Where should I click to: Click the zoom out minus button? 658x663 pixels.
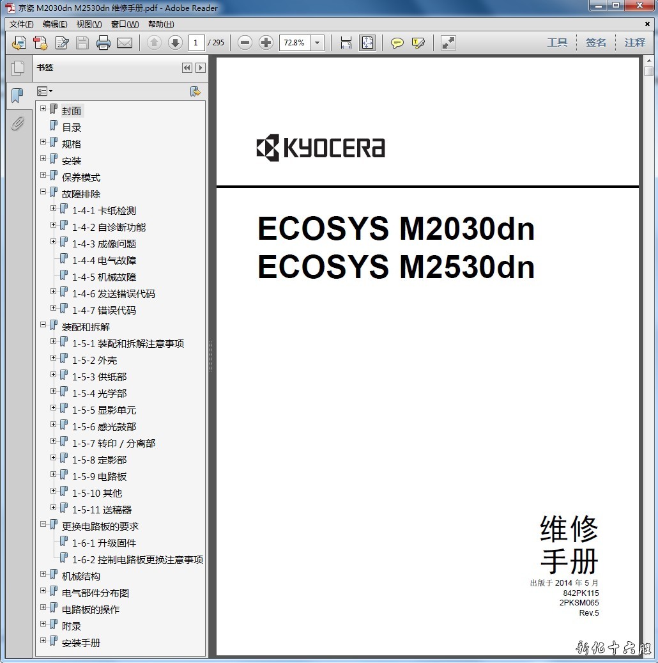[x=245, y=43]
